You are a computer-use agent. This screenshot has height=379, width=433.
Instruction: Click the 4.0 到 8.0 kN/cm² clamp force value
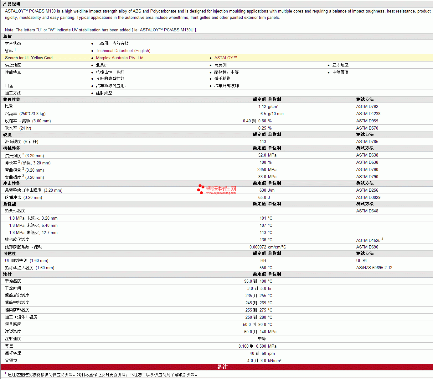point(264,360)
